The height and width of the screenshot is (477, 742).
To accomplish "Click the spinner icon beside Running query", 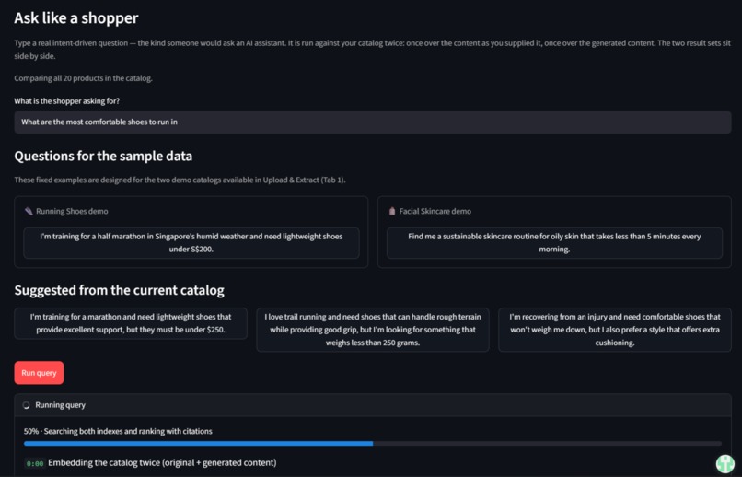I will [x=27, y=405].
